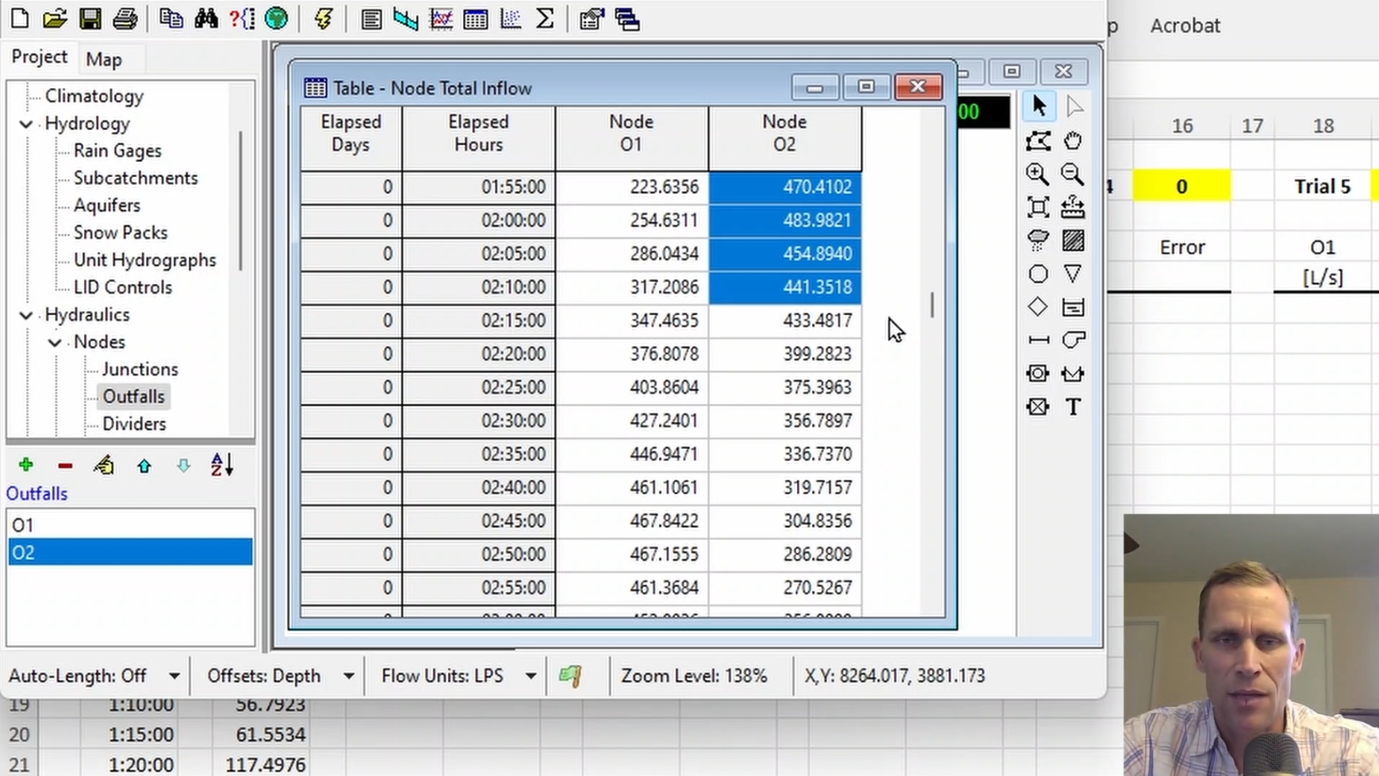
Task: Add a text label with T tool
Action: coord(1073,407)
